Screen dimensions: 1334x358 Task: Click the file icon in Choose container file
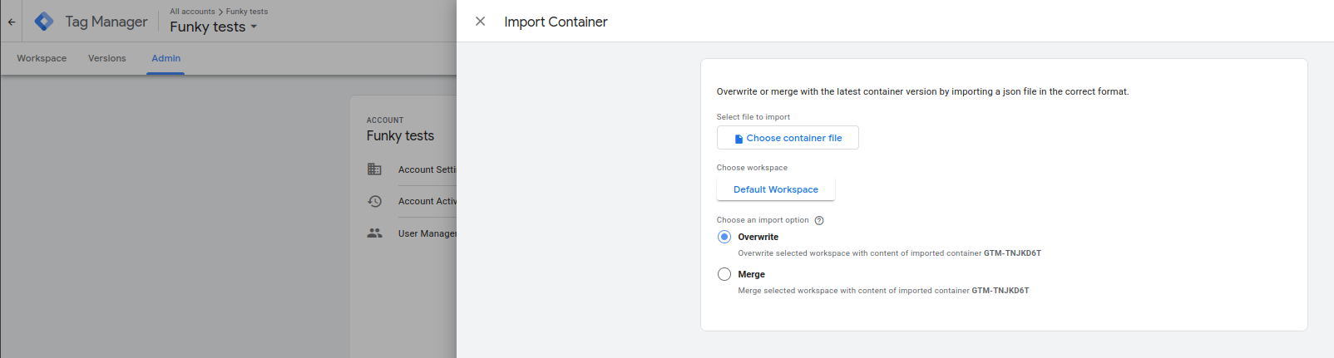click(739, 139)
